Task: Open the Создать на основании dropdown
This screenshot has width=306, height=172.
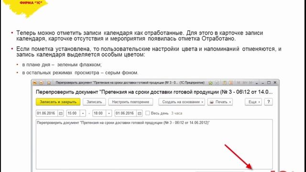Action: 182,102
